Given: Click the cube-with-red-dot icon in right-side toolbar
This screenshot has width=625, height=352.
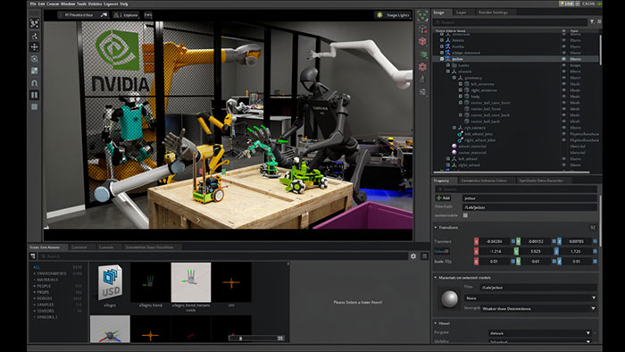Looking at the screenshot, I should coord(422,29).
